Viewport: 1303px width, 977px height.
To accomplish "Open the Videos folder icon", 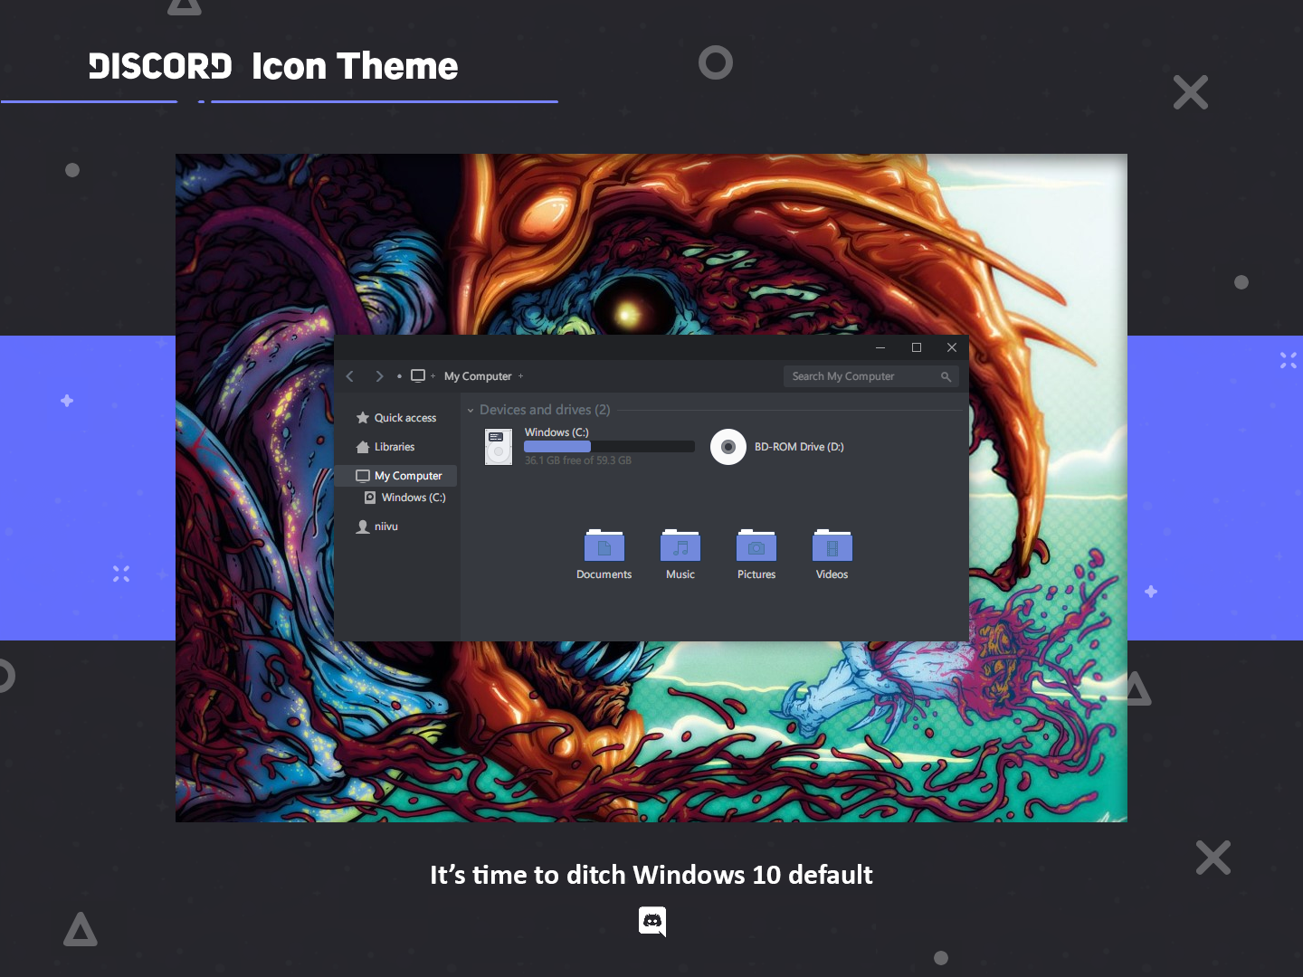I will click(832, 545).
